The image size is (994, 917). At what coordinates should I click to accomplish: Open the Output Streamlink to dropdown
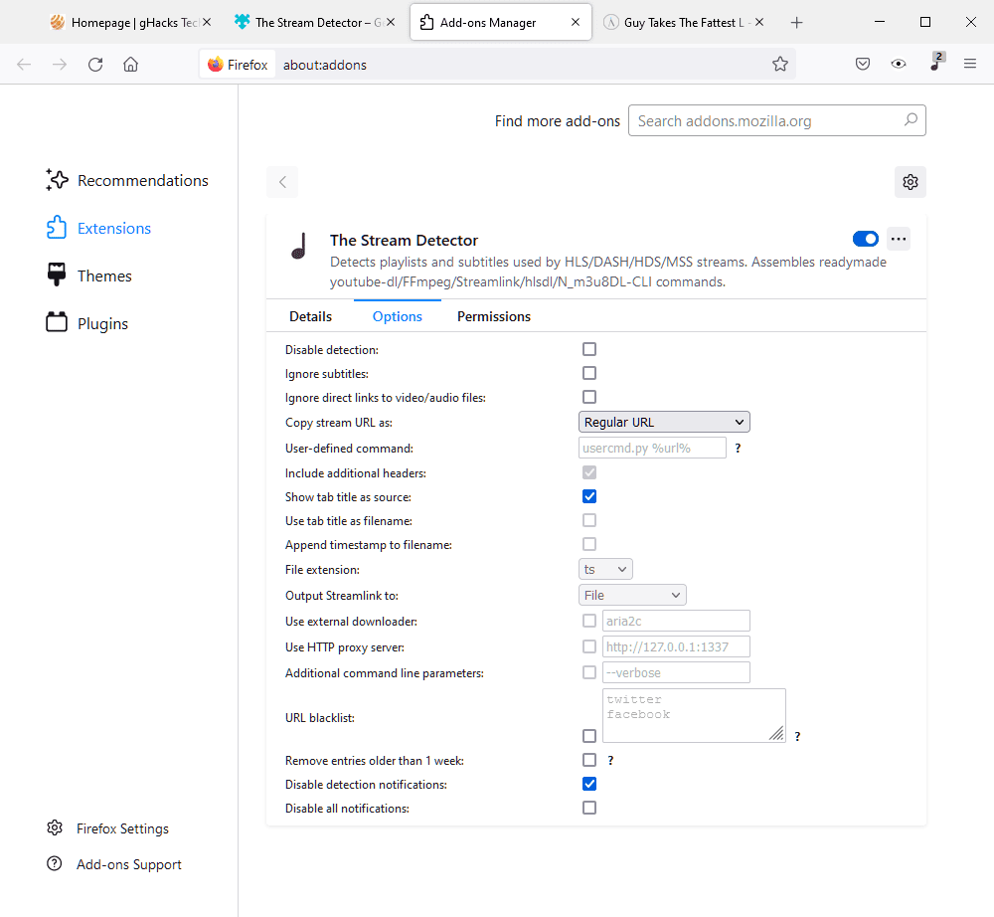632,595
